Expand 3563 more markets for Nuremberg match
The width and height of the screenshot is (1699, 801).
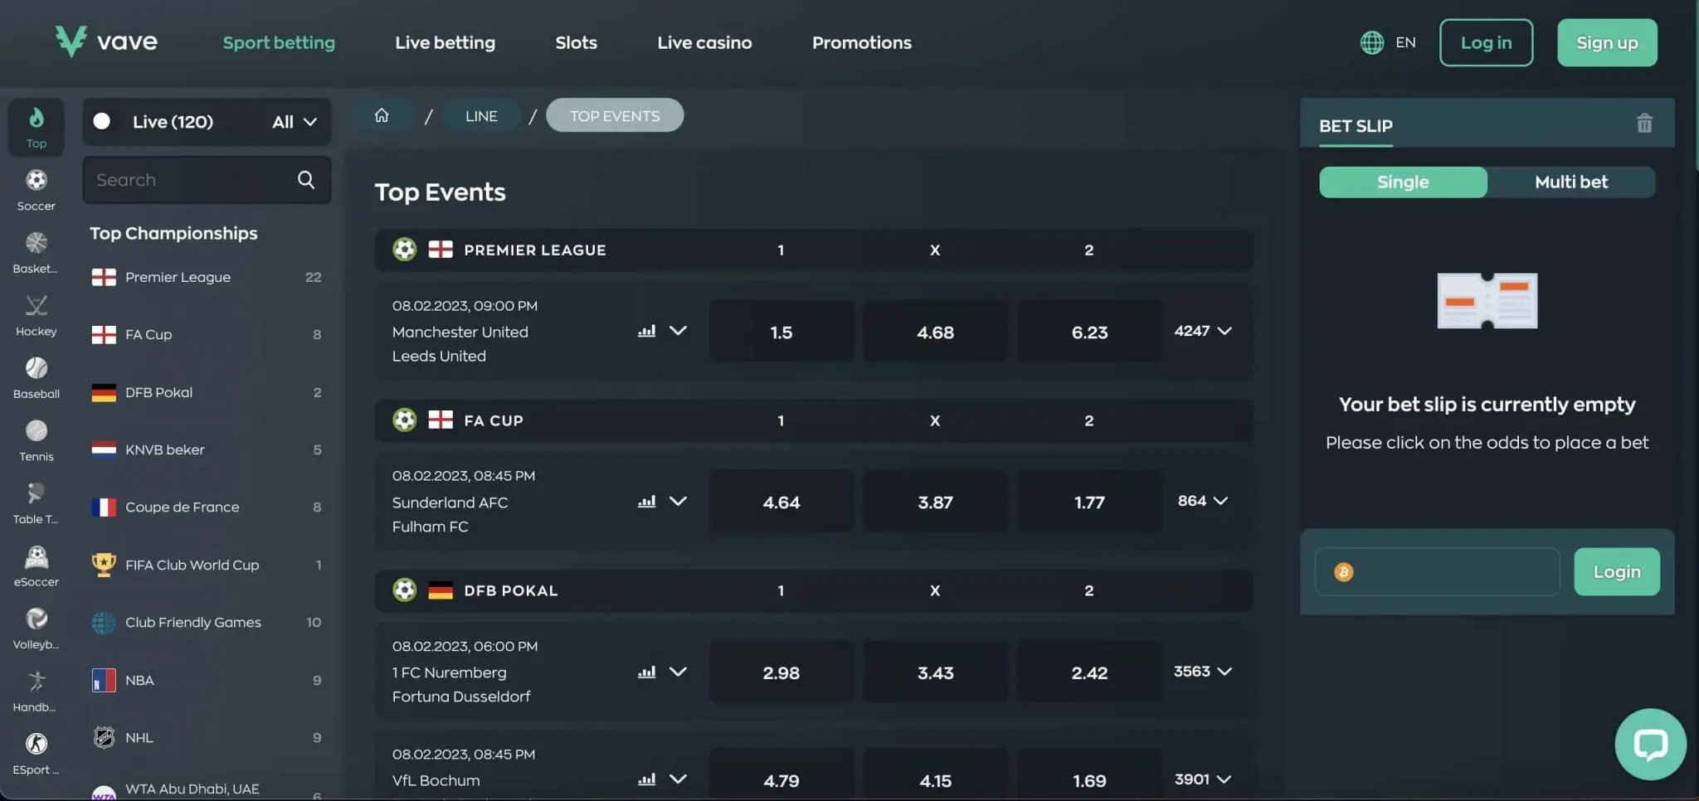pyautogui.click(x=1203, y=671)
